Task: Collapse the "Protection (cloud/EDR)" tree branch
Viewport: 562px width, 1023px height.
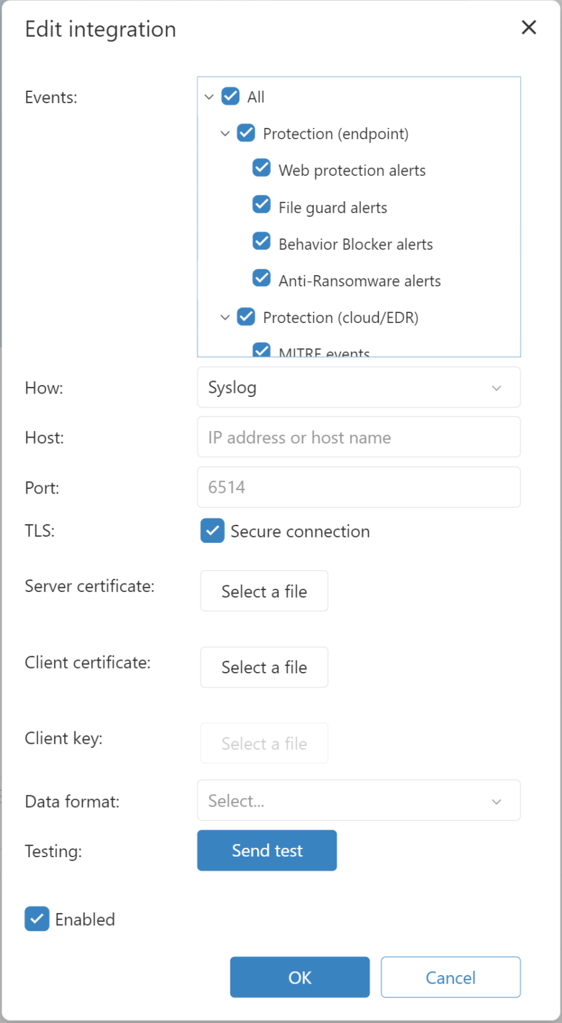Action: (224, 316)
